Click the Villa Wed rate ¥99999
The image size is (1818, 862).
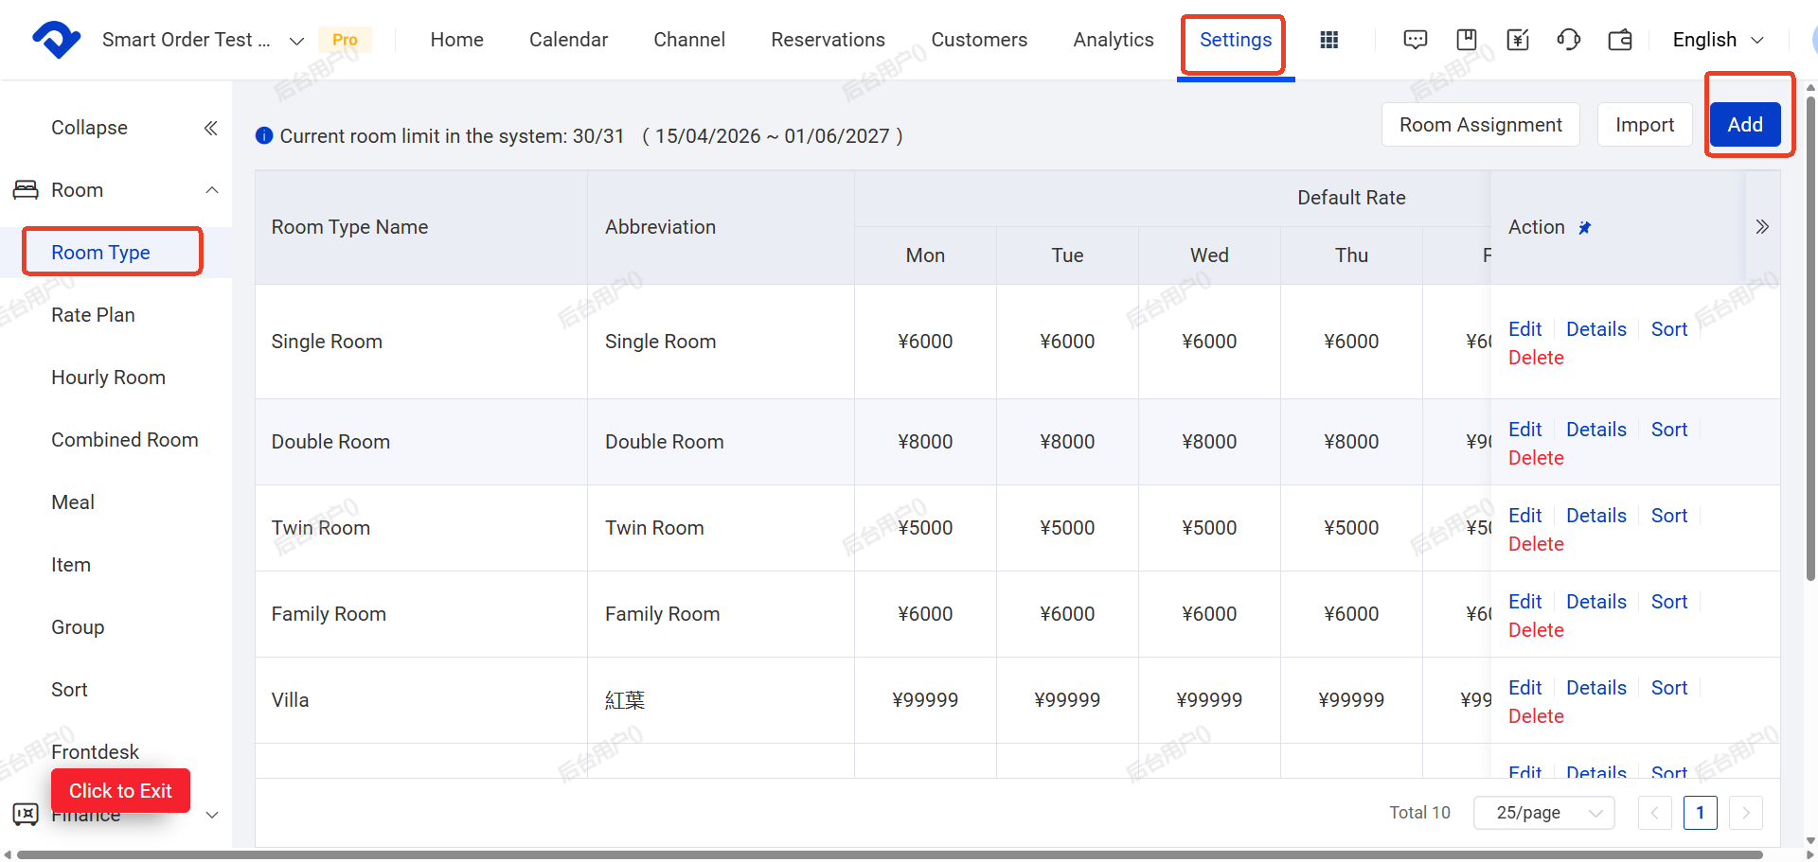click(1209, 700)
